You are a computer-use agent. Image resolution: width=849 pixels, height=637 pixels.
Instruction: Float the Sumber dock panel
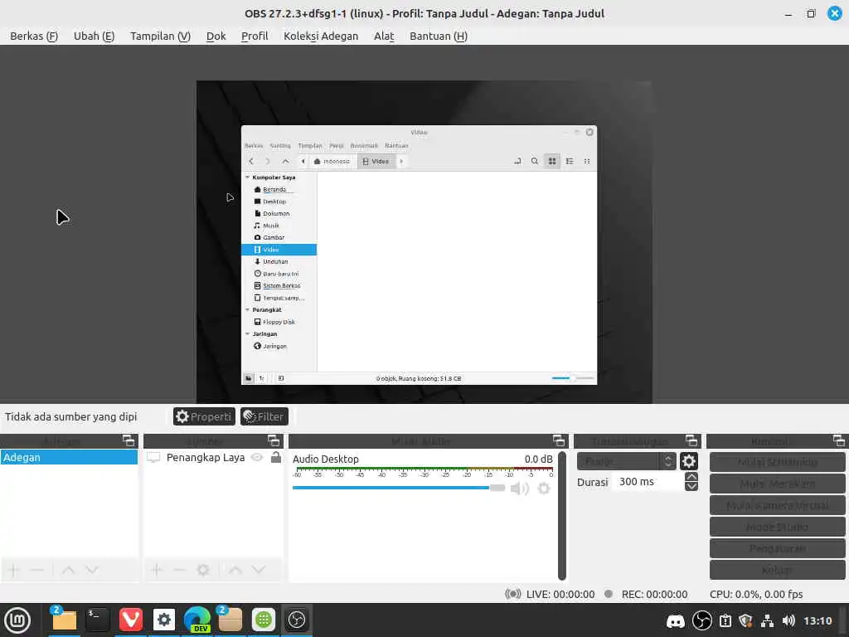click(x=274, y=440)
